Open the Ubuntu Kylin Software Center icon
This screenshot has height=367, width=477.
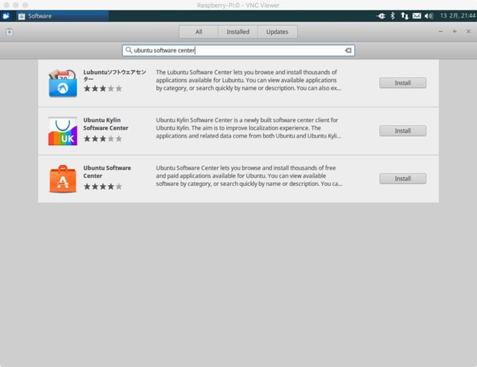click(x=63, y=131)
